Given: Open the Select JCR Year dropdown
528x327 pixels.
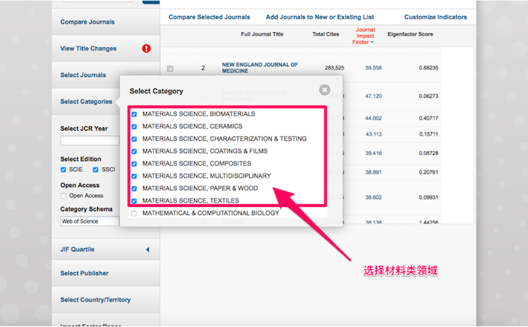Looking at the screenshot, I should (x=90, y=141).
